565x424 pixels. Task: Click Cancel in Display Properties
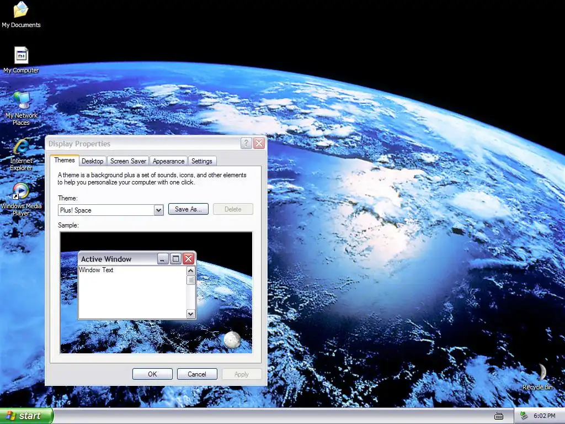coord(197,374)
